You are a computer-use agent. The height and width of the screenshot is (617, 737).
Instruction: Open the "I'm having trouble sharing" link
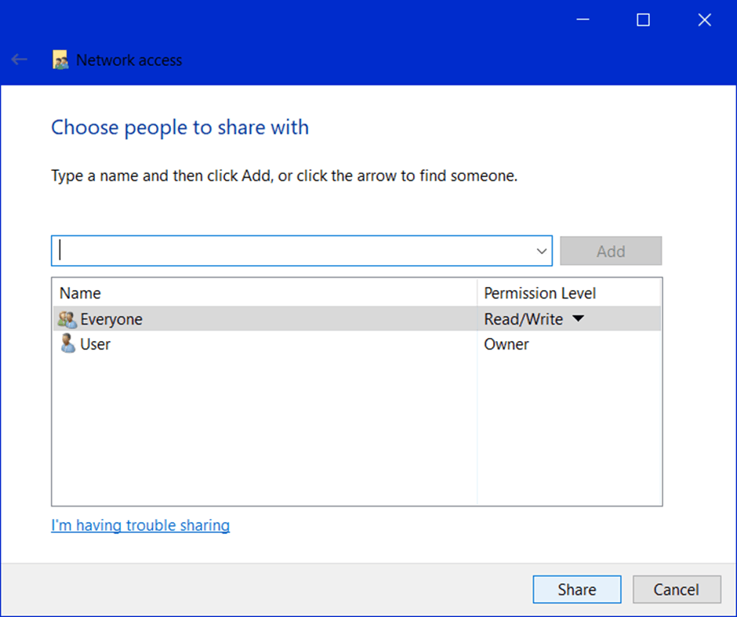(140, 525)
